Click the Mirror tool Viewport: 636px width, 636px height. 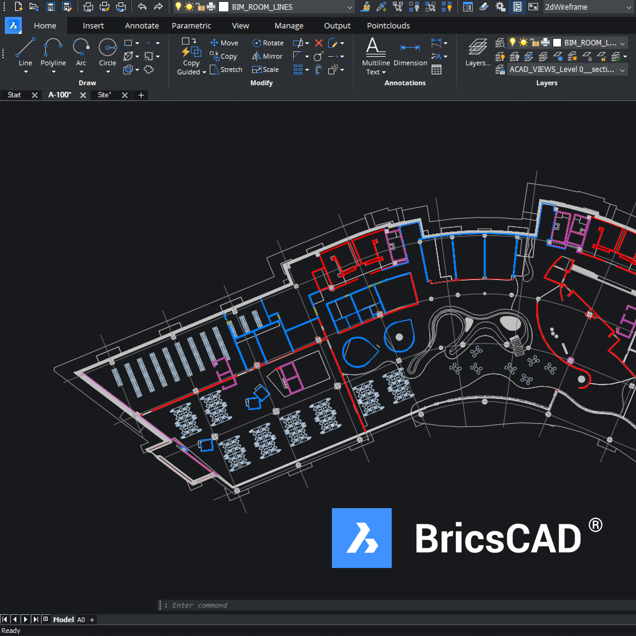pyautogui.click(x=267, y=56)
